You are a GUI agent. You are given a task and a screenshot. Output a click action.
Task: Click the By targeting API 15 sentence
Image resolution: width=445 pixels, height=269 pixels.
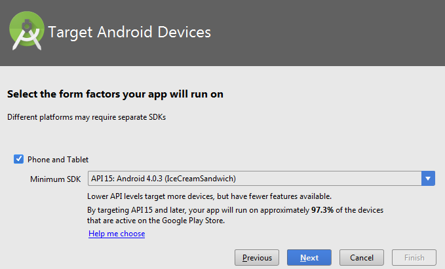point(197,210)
